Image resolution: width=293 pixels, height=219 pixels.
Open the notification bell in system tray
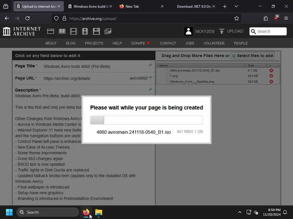point(285,212)
